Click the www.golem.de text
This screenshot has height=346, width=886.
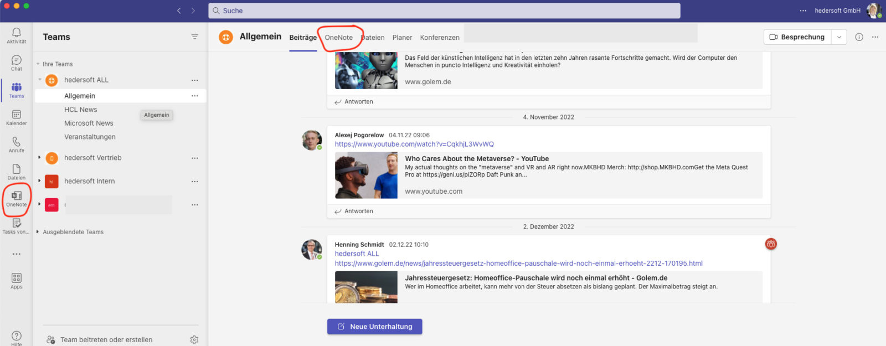428,82
